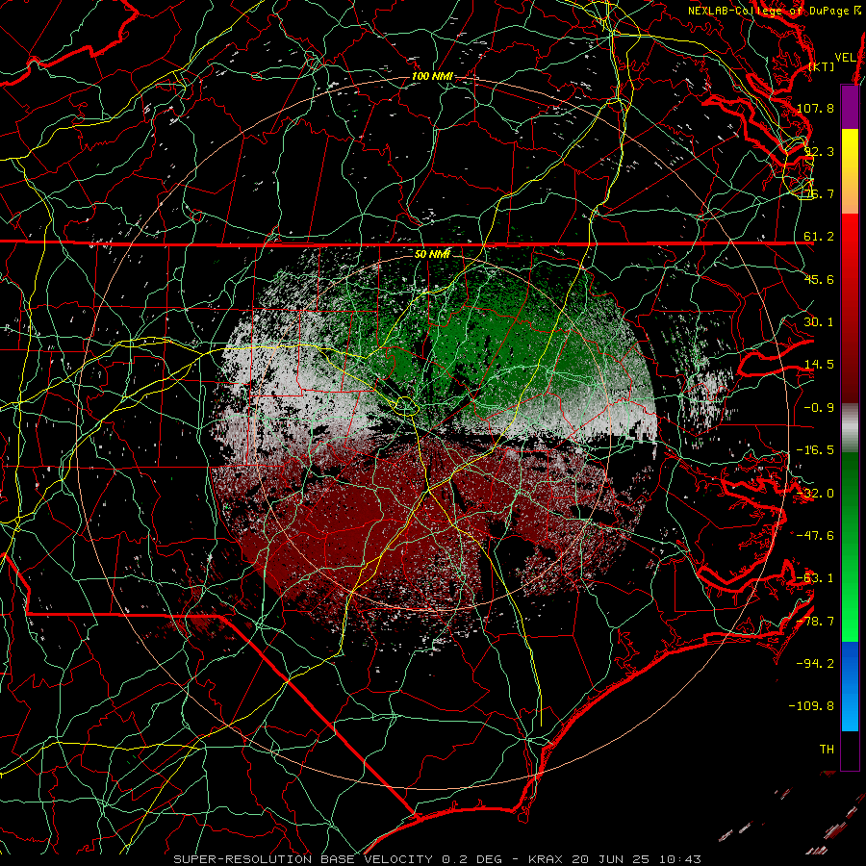Click the -47.6 scale value
Image resolution: width=866 pixels, height=866 pixels.
pyautogui.click(x=815, y=536)
